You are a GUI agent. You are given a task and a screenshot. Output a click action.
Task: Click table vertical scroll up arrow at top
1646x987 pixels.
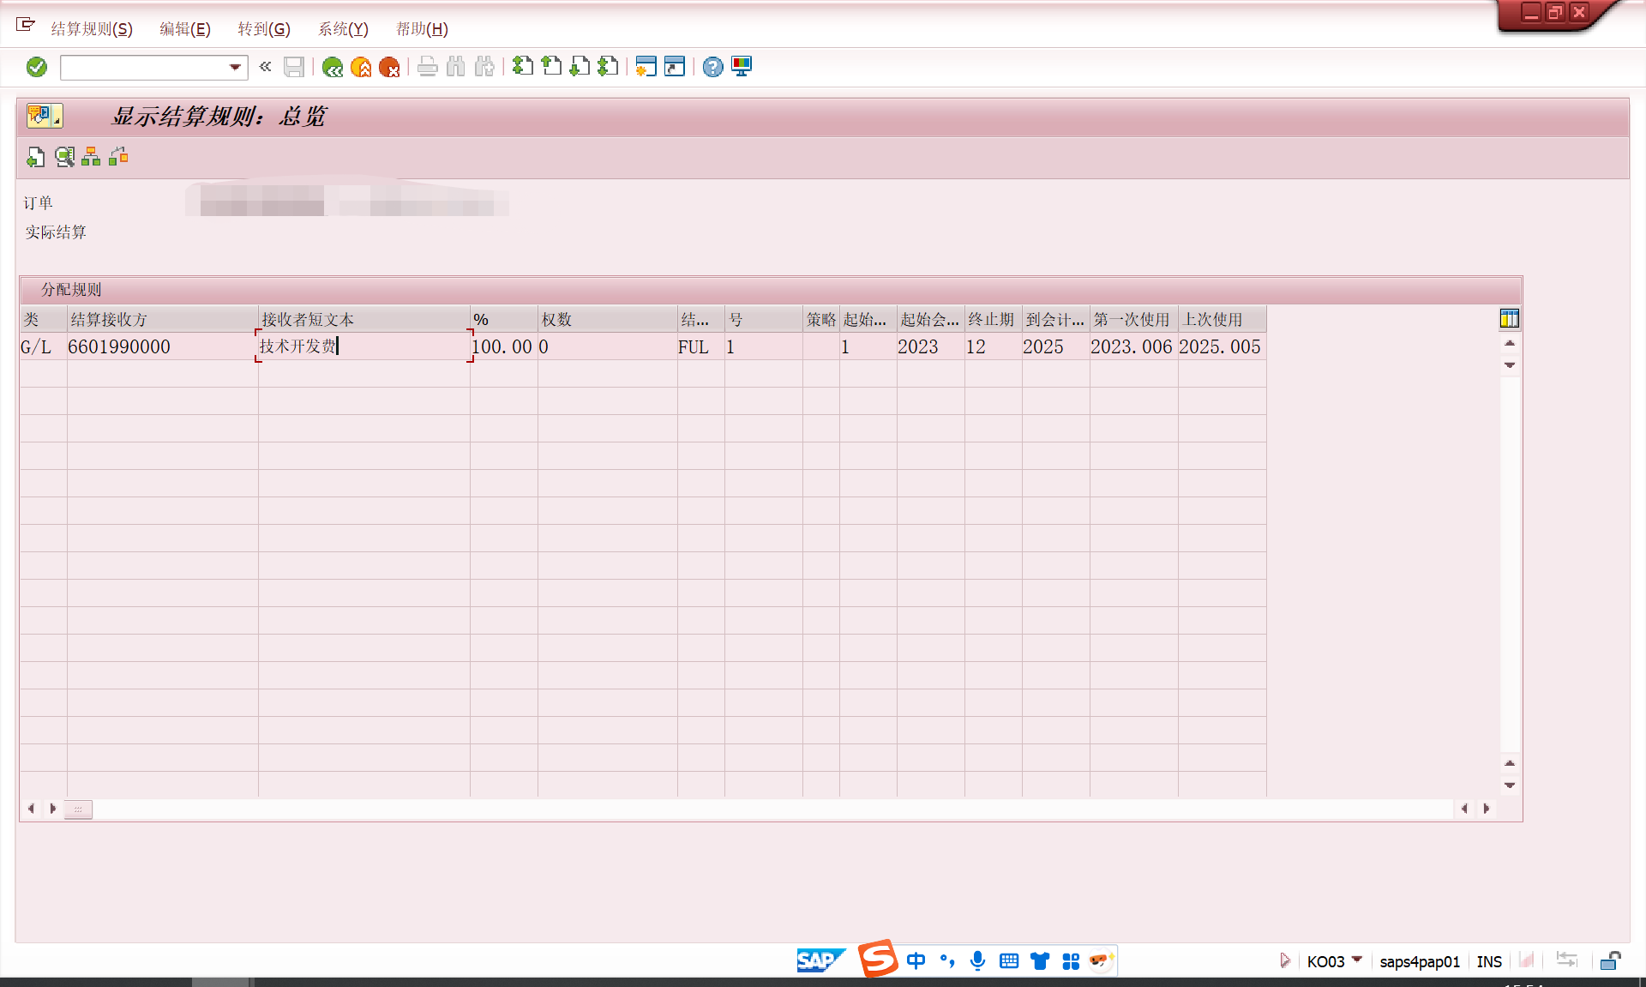click(1510, 343)
